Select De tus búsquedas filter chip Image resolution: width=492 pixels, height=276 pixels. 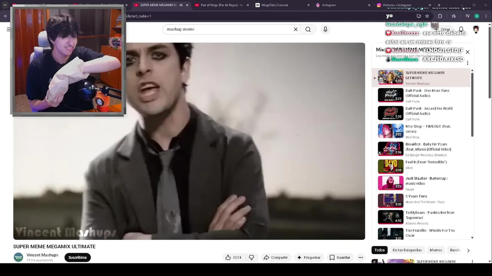[407, 250]
